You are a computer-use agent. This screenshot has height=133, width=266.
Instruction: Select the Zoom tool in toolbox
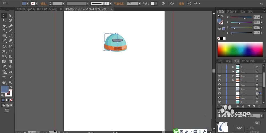click(10, 82)
